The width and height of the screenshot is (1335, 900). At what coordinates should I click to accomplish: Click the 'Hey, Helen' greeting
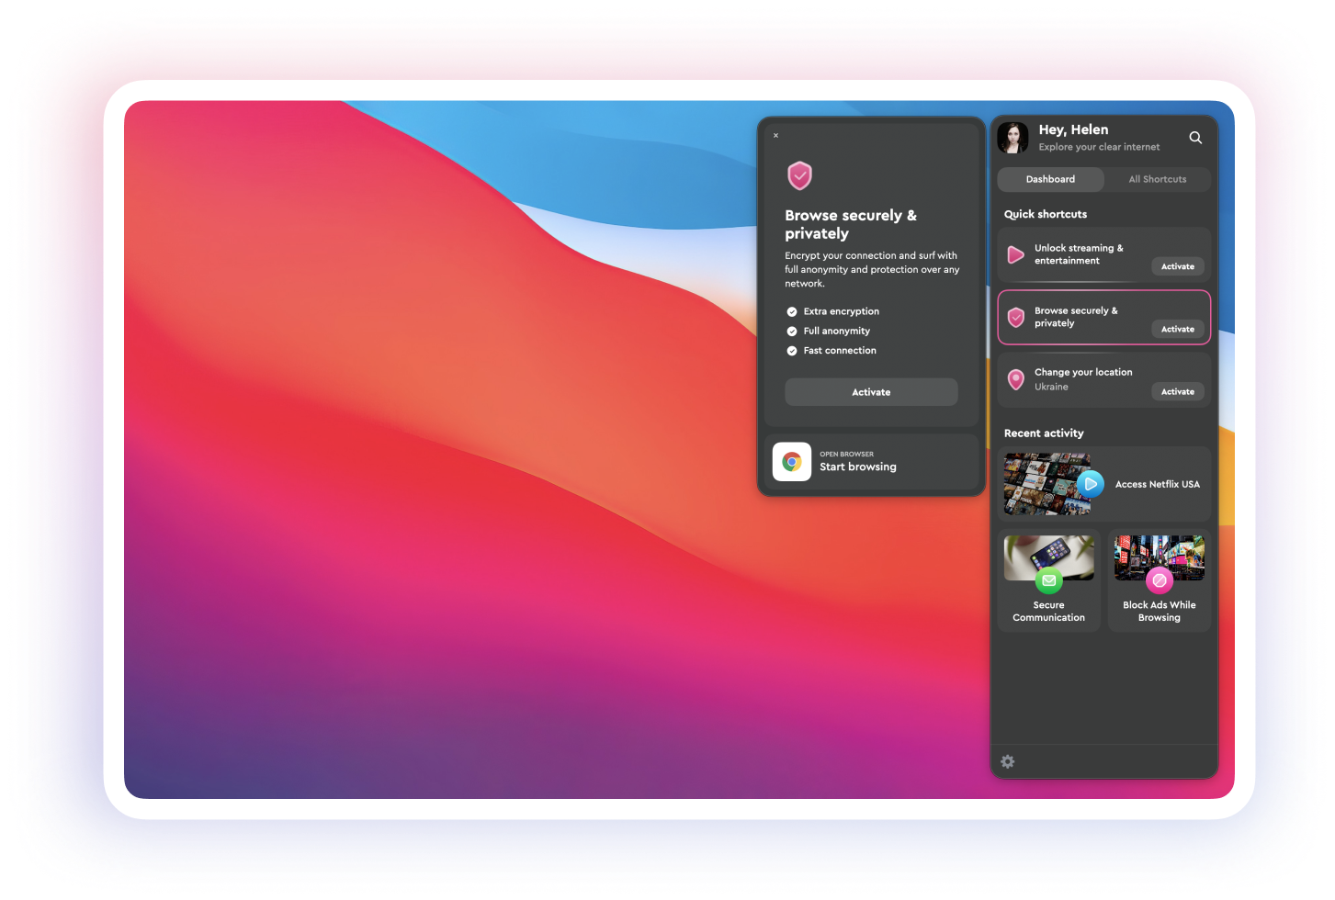1073,129
